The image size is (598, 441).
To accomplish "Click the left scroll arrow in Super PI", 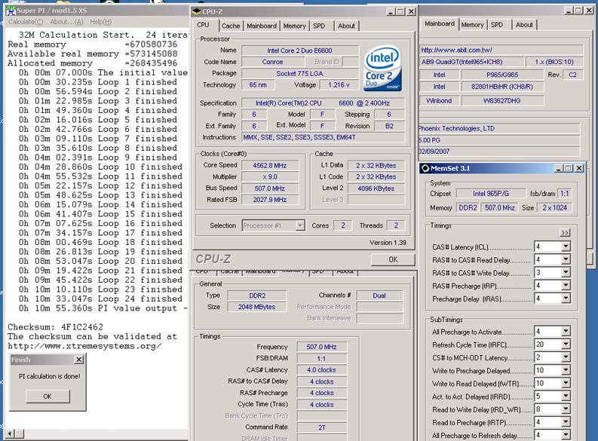I will [10, 433].
